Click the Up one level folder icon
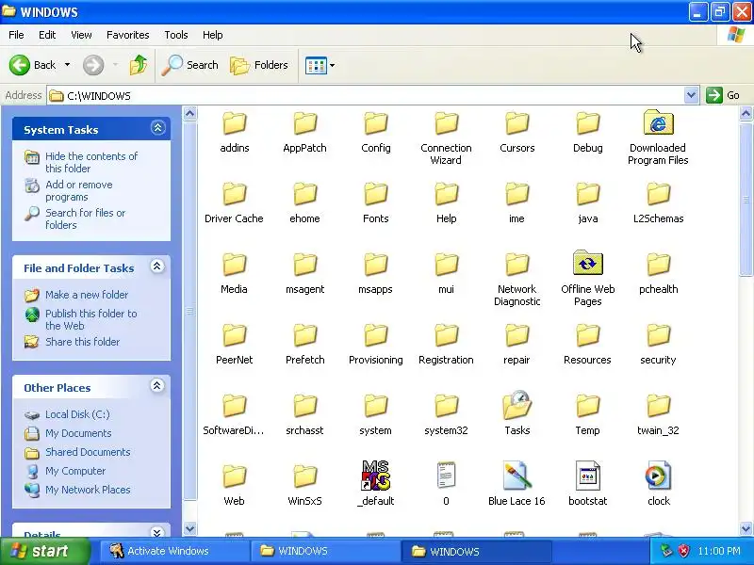The height and width of the screenshot is (565, 754). pos(139,65)
